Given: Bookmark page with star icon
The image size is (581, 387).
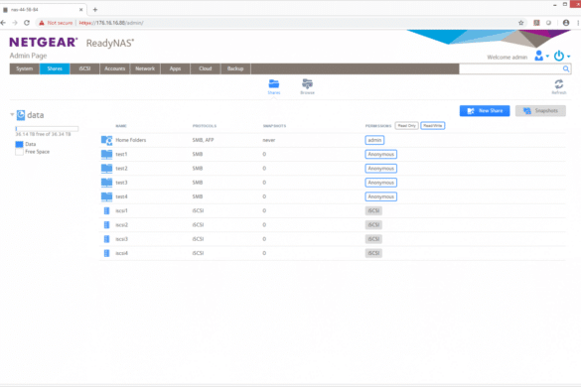Looking at the screenshot, I should [521, 23].
